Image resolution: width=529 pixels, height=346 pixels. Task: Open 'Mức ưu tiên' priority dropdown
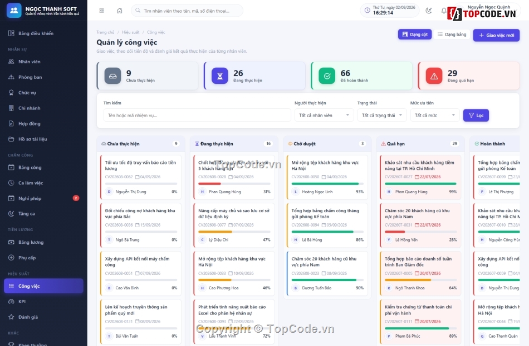[x=435, y=115]
